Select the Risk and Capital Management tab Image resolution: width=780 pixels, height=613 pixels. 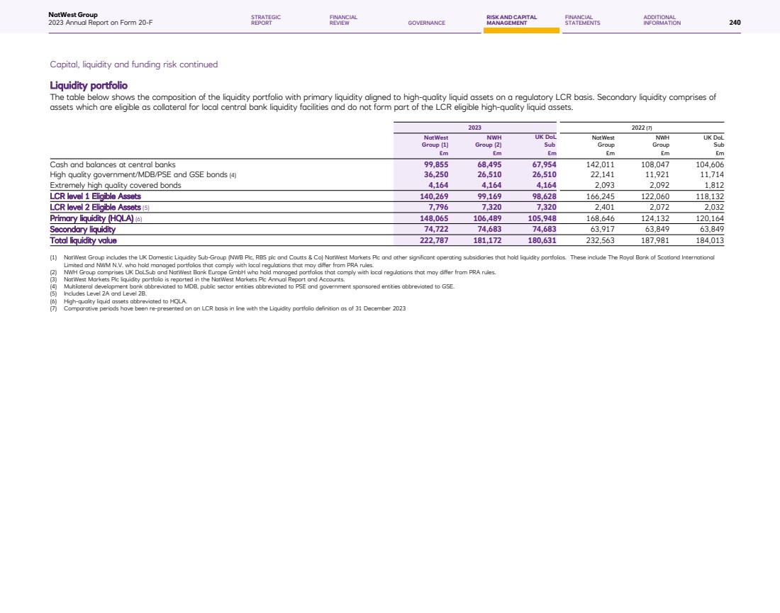tap(511, 20)
